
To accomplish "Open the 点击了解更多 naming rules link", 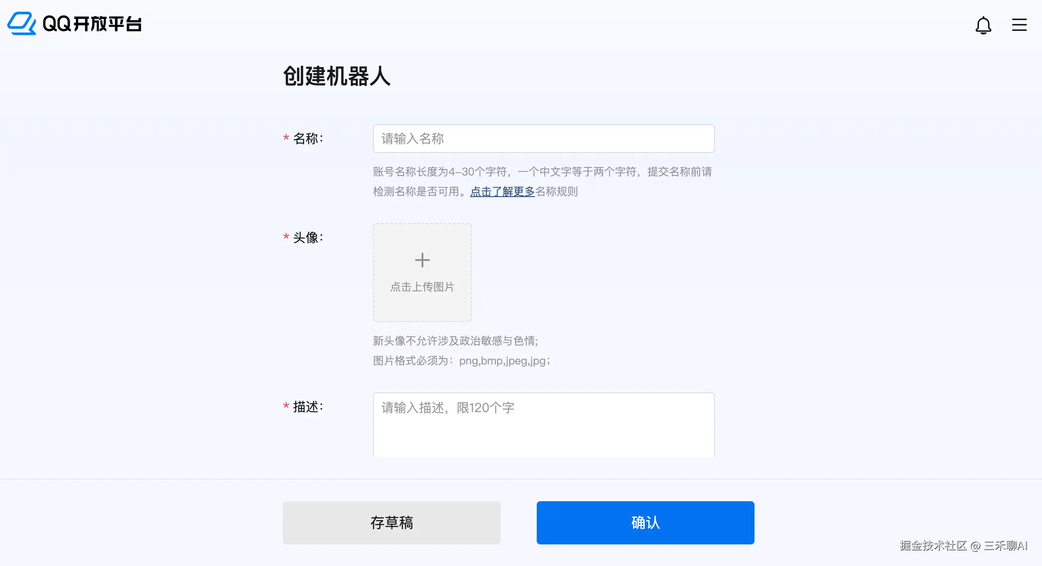I will 502,192.
